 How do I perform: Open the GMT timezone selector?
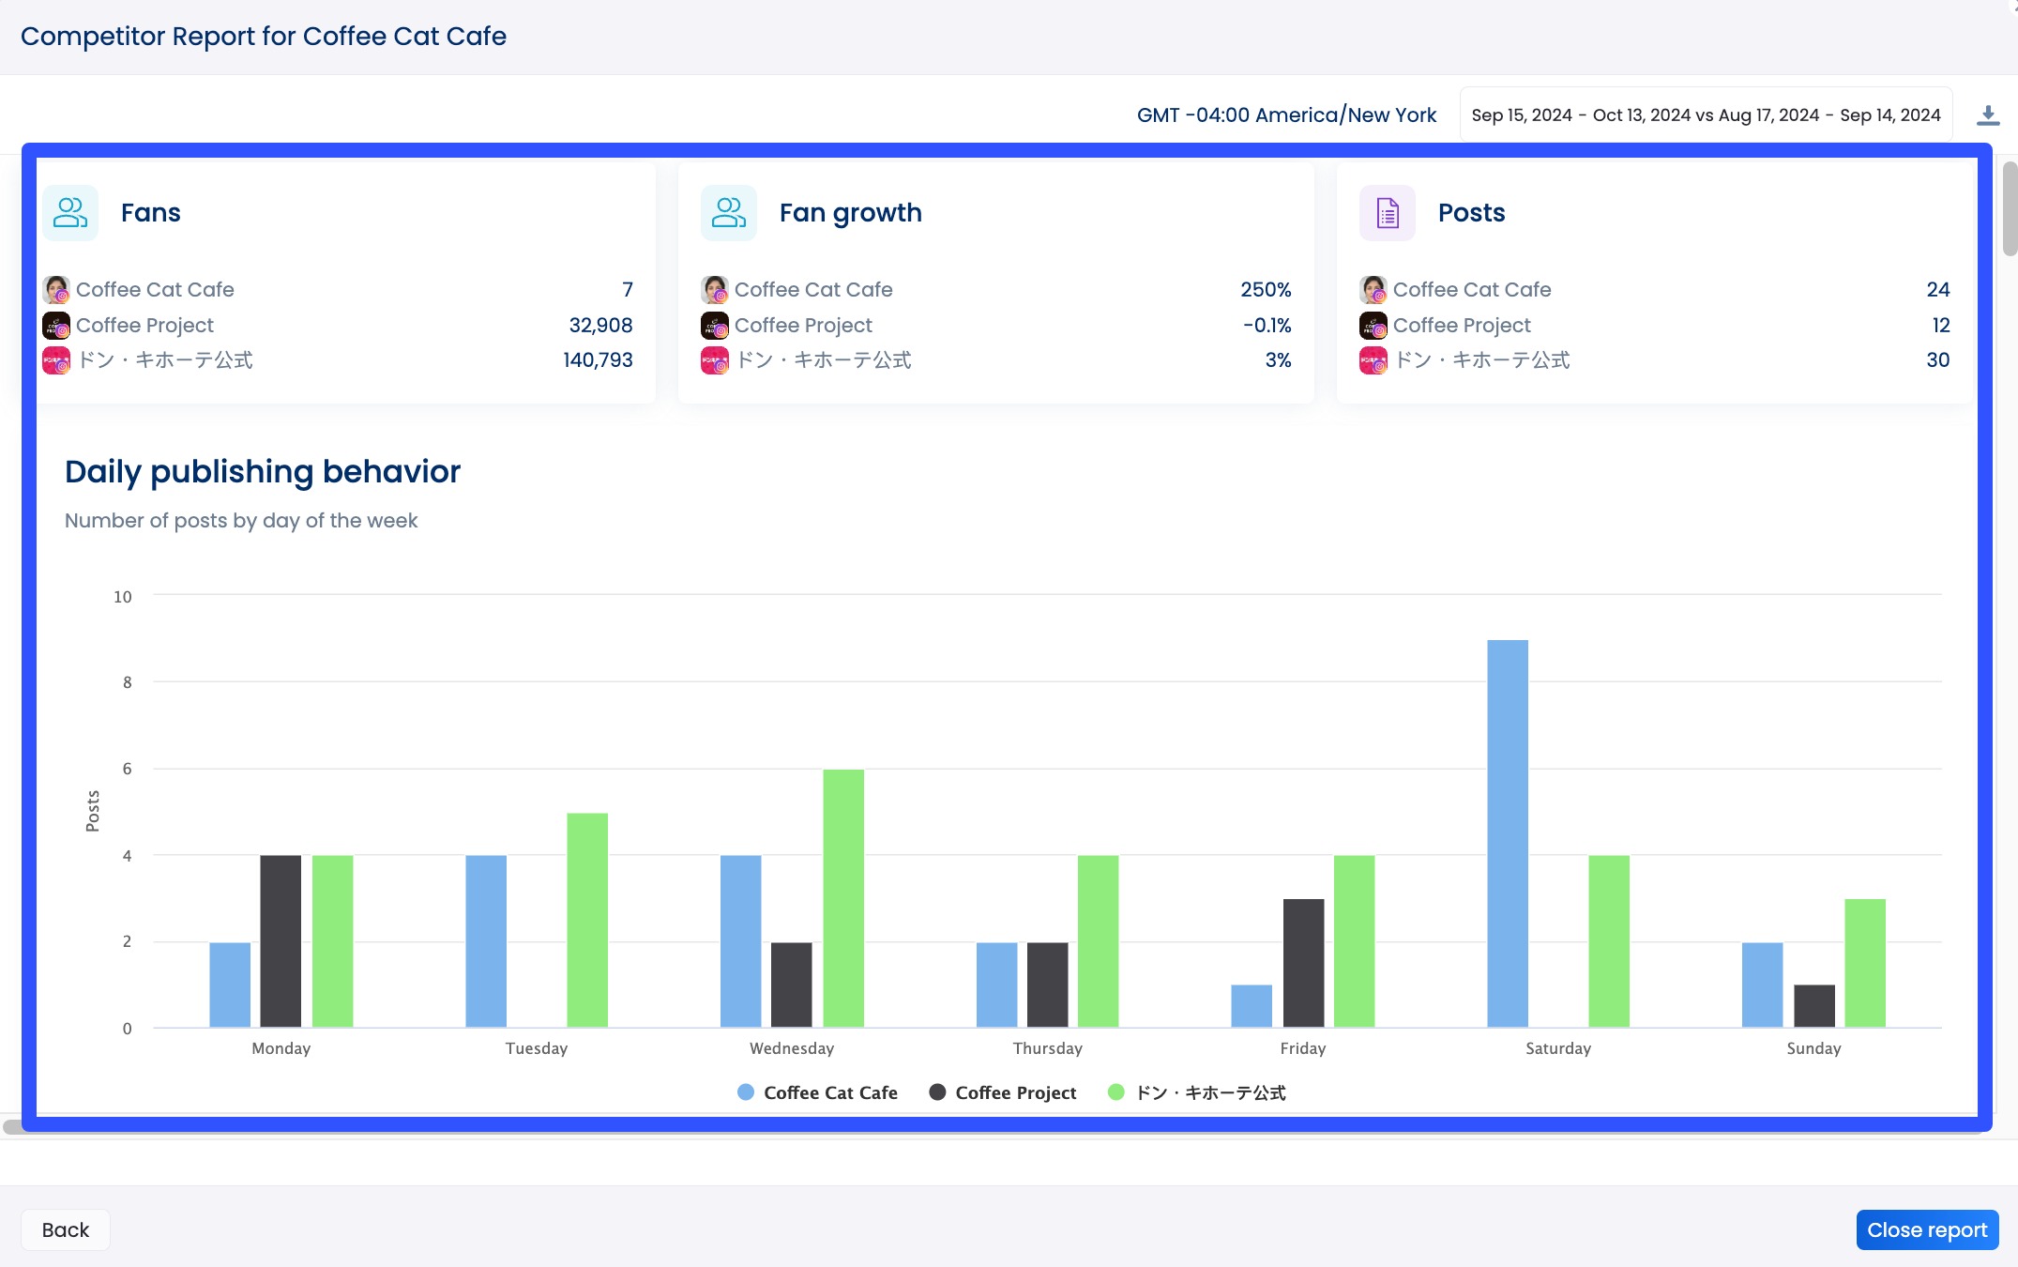coord(1287,114)
